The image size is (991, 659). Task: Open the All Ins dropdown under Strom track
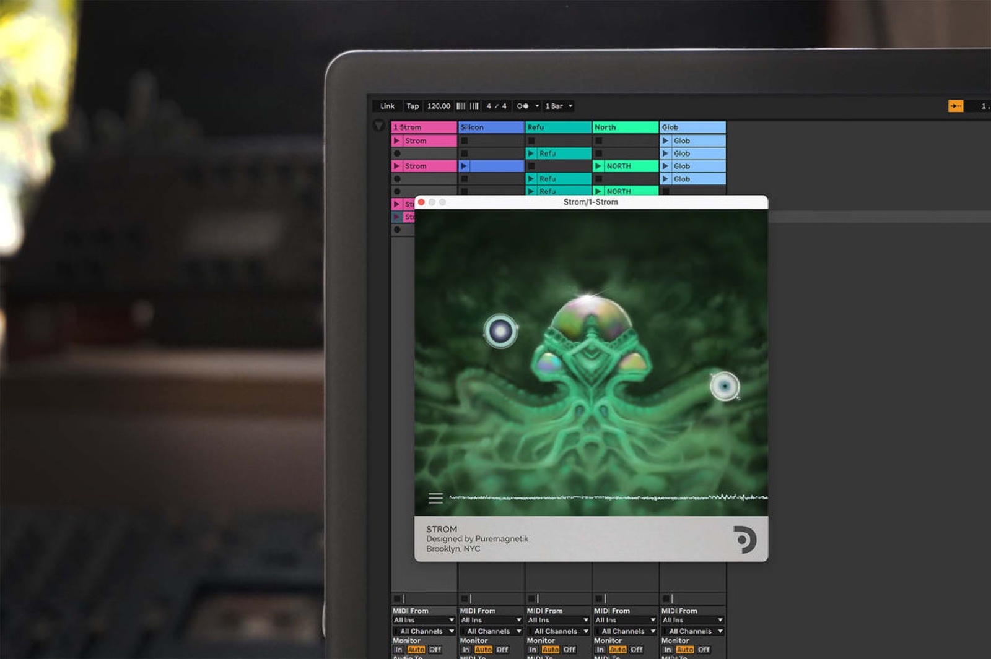click(x=424, y=620)
